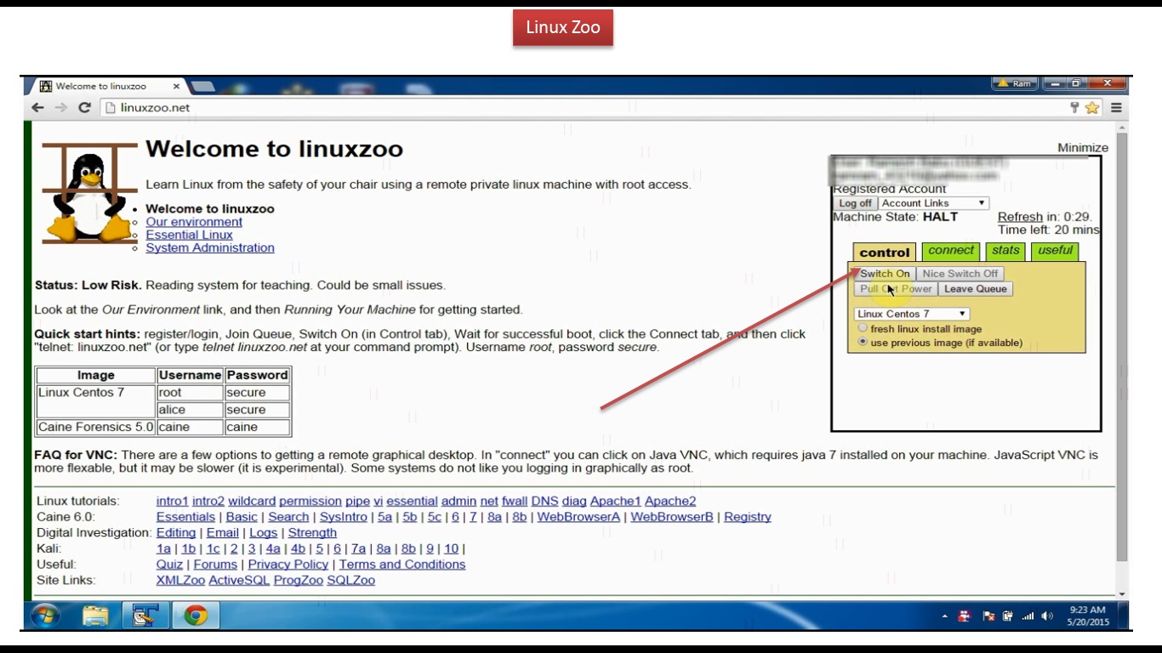The height and width of the screenshot is (653, 1162).
Task: Open File Explorer from the taskbar
Action: (x=95, y=615)
